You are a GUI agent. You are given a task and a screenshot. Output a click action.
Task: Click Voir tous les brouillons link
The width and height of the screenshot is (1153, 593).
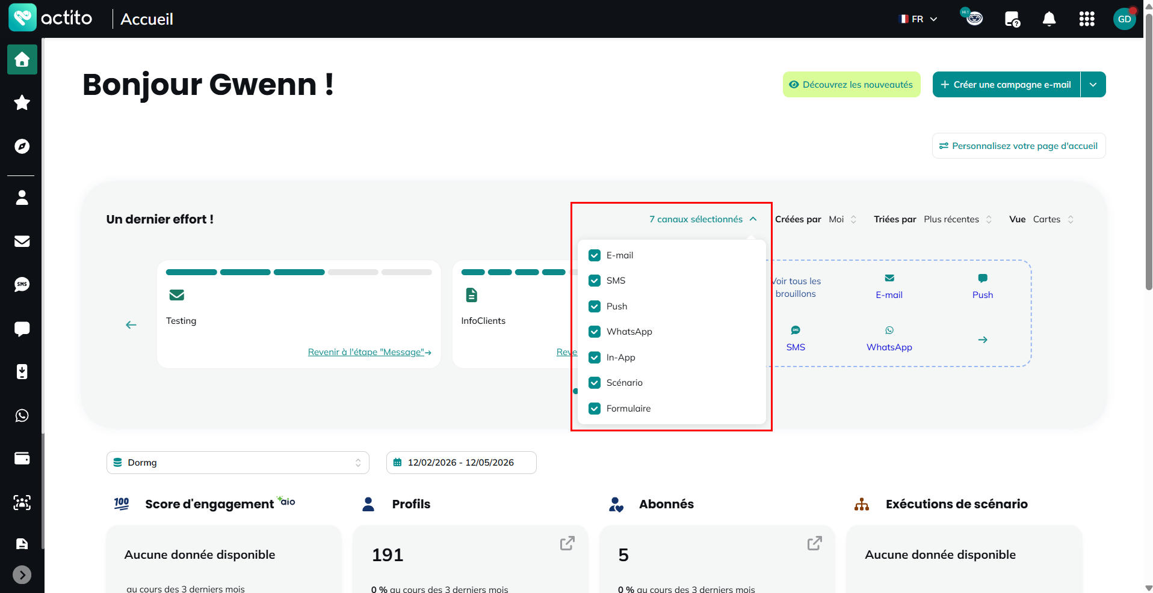tap(796, 287)
